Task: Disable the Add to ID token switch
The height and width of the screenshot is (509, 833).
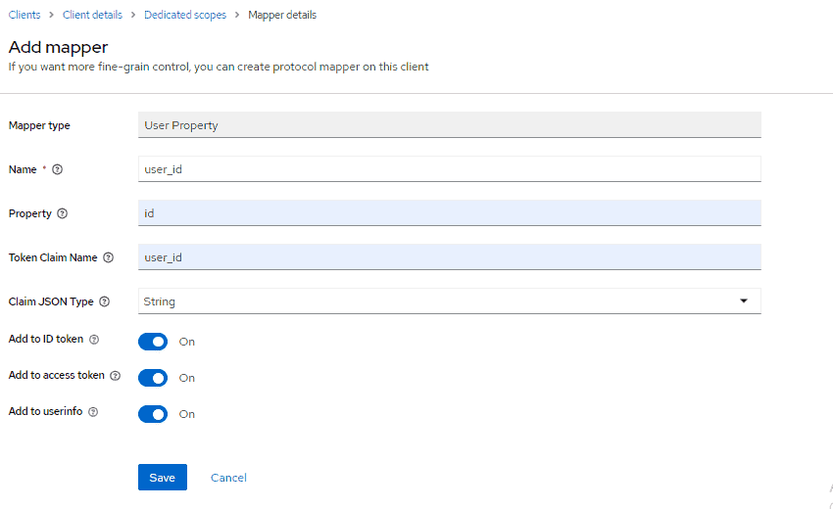Action: (153, 342)
